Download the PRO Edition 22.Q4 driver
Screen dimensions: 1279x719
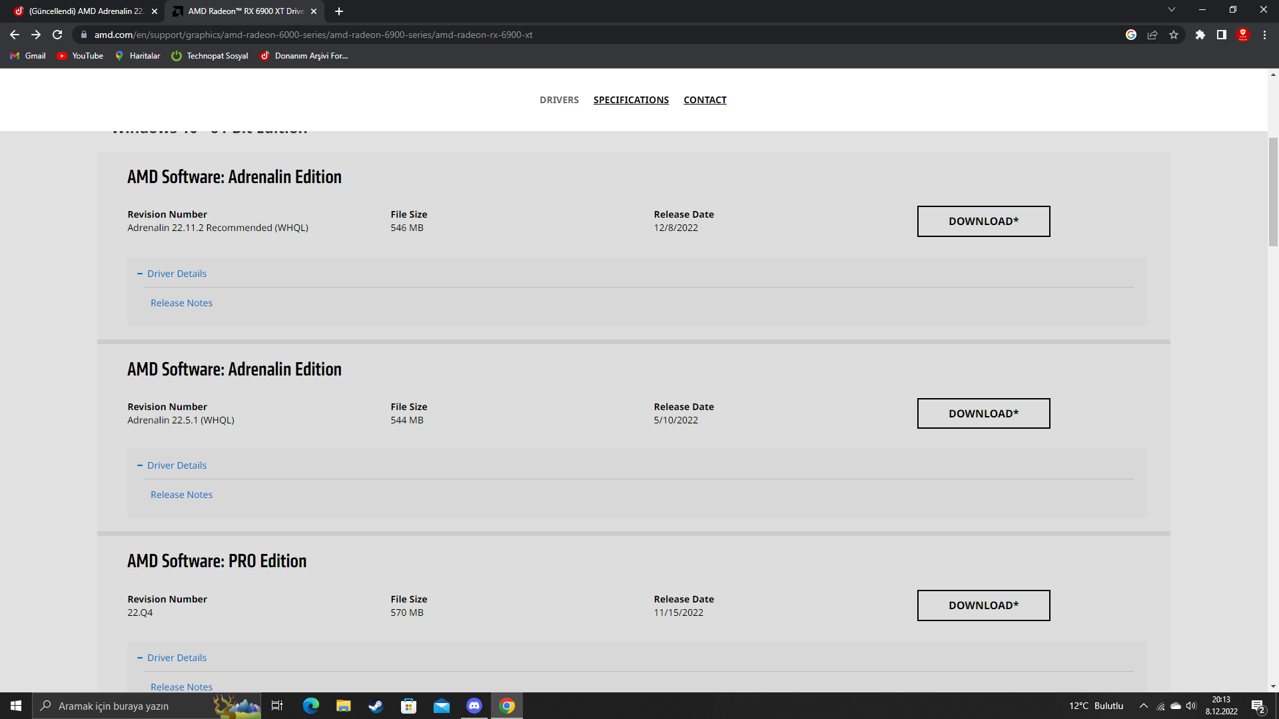point(983,605)
